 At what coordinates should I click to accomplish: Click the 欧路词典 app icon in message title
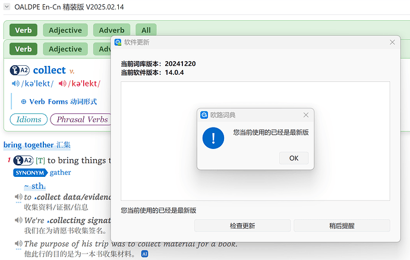pyautogui.click(x=204, y=115)
